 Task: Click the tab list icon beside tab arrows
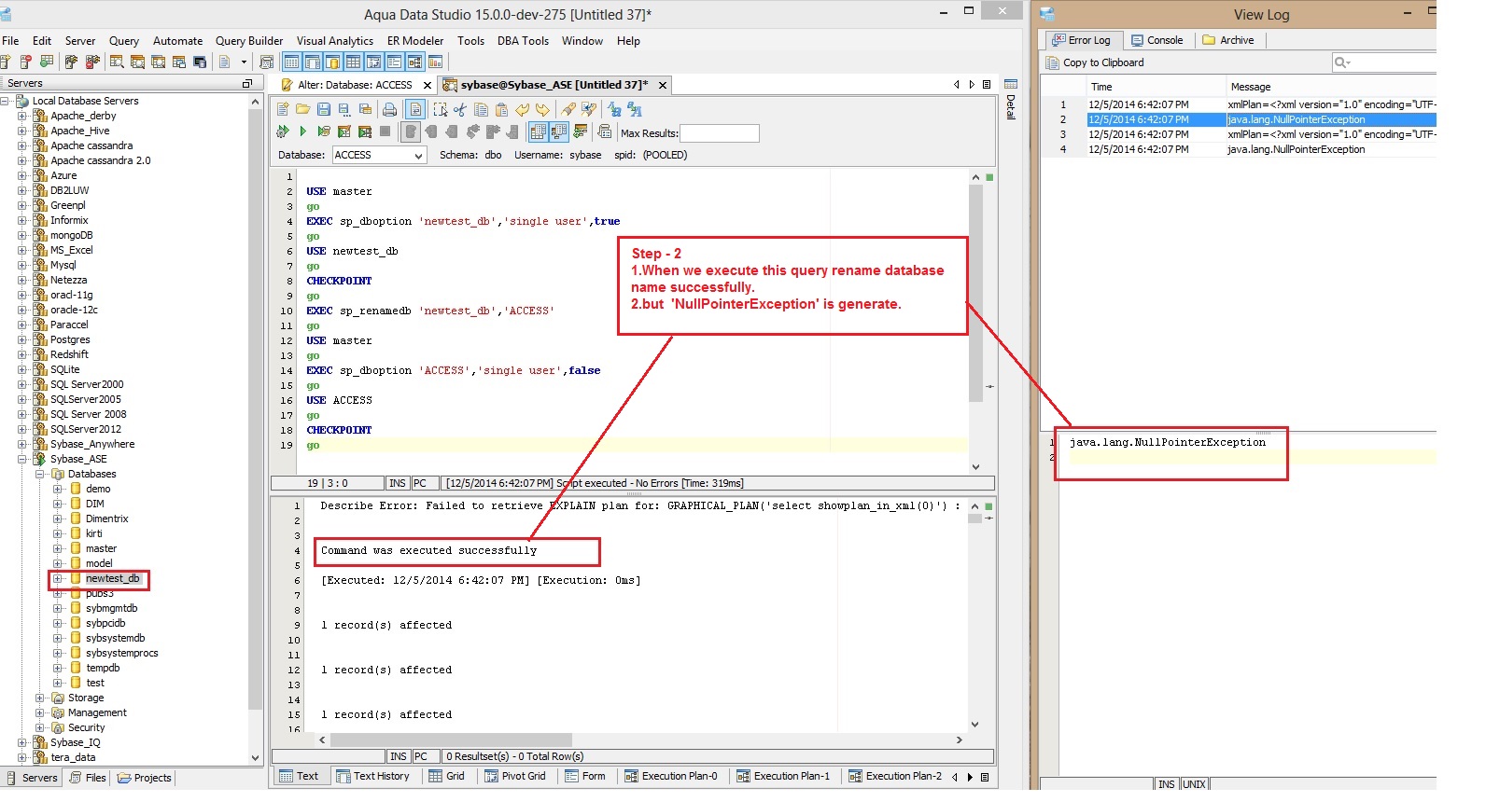[x=985, y=85]
